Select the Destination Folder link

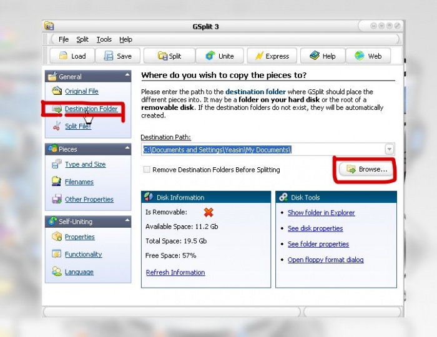pos(91,109)
